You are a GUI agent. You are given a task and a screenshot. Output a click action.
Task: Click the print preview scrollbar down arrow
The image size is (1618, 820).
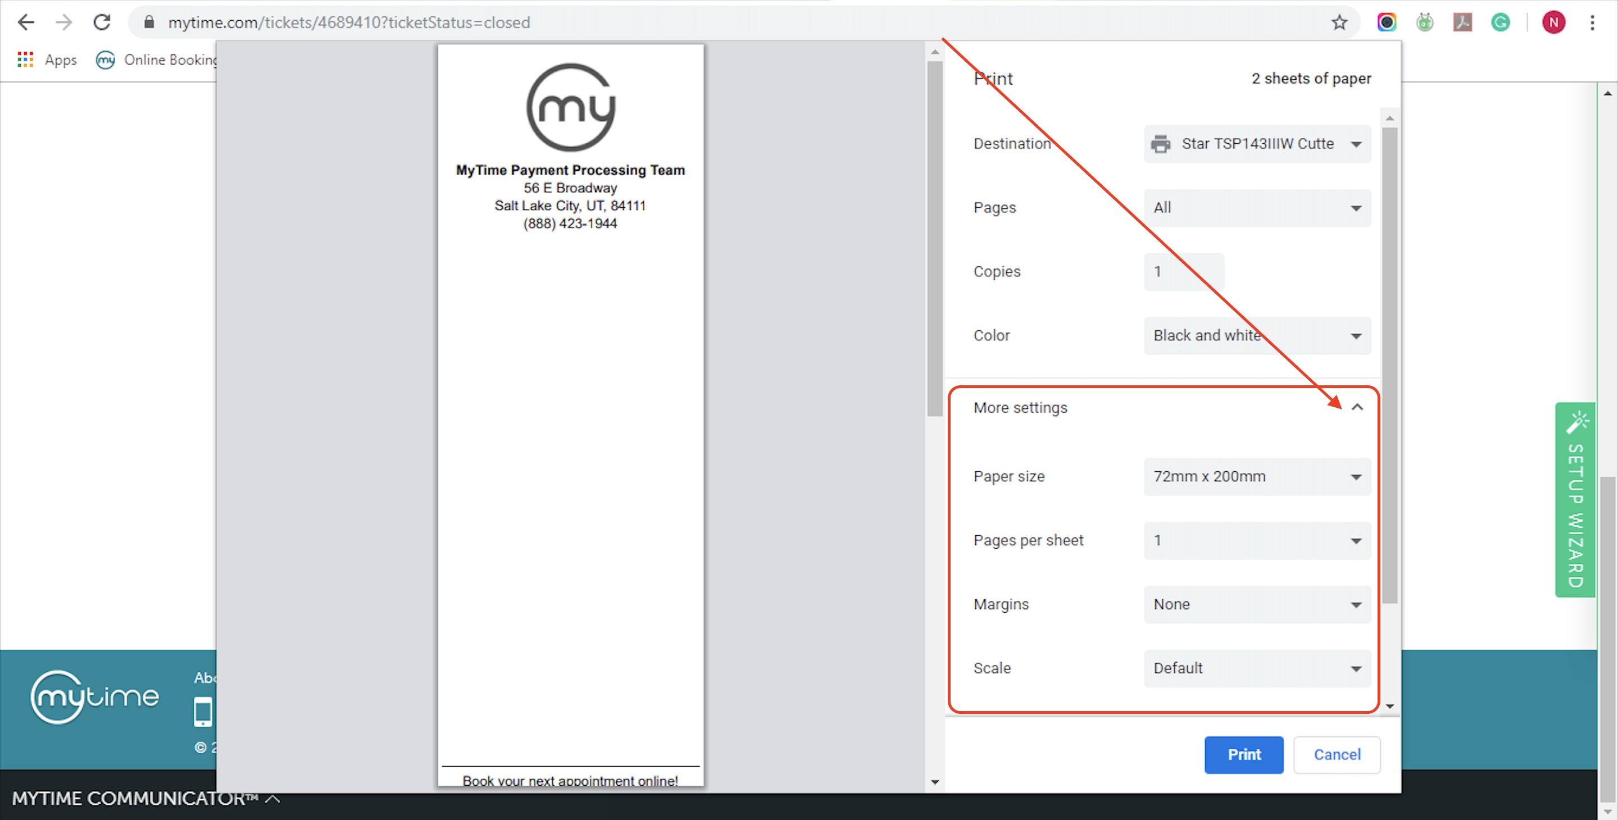(935, 782)
